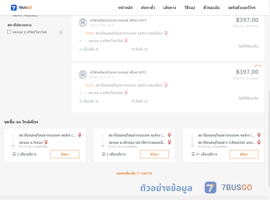Open วิธีจอง menu item
The image size is (270, 200).
pos(189,7)
